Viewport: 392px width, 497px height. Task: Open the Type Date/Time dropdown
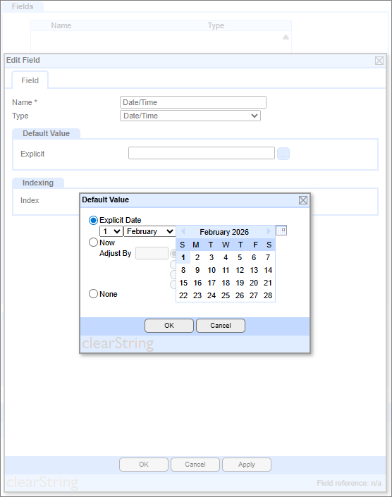pos(190,116)
